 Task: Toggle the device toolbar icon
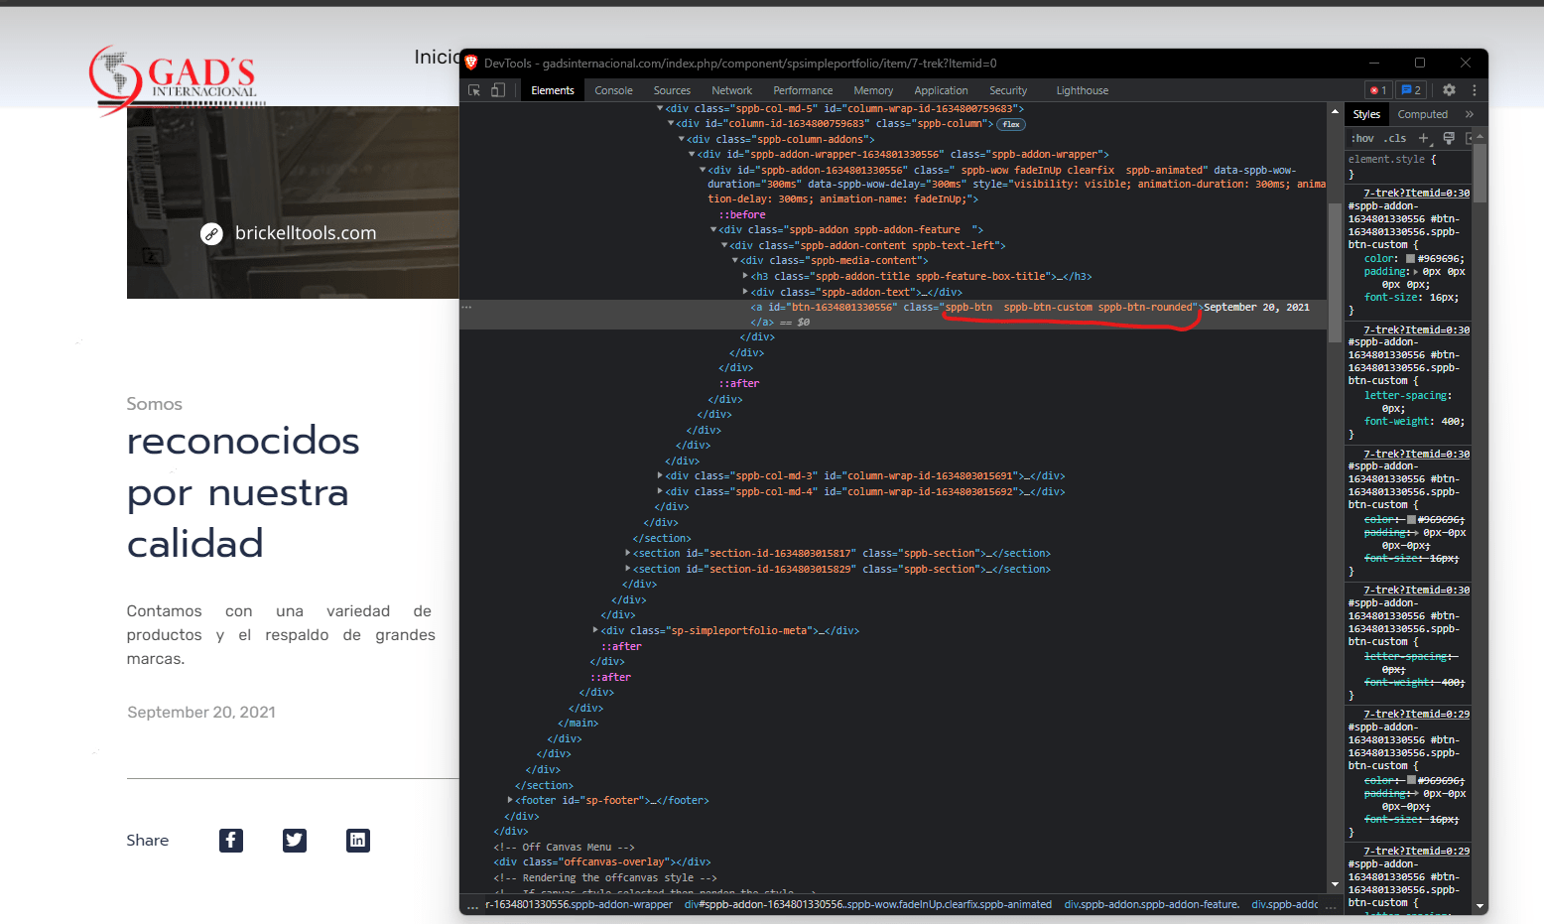coord(498,90)
